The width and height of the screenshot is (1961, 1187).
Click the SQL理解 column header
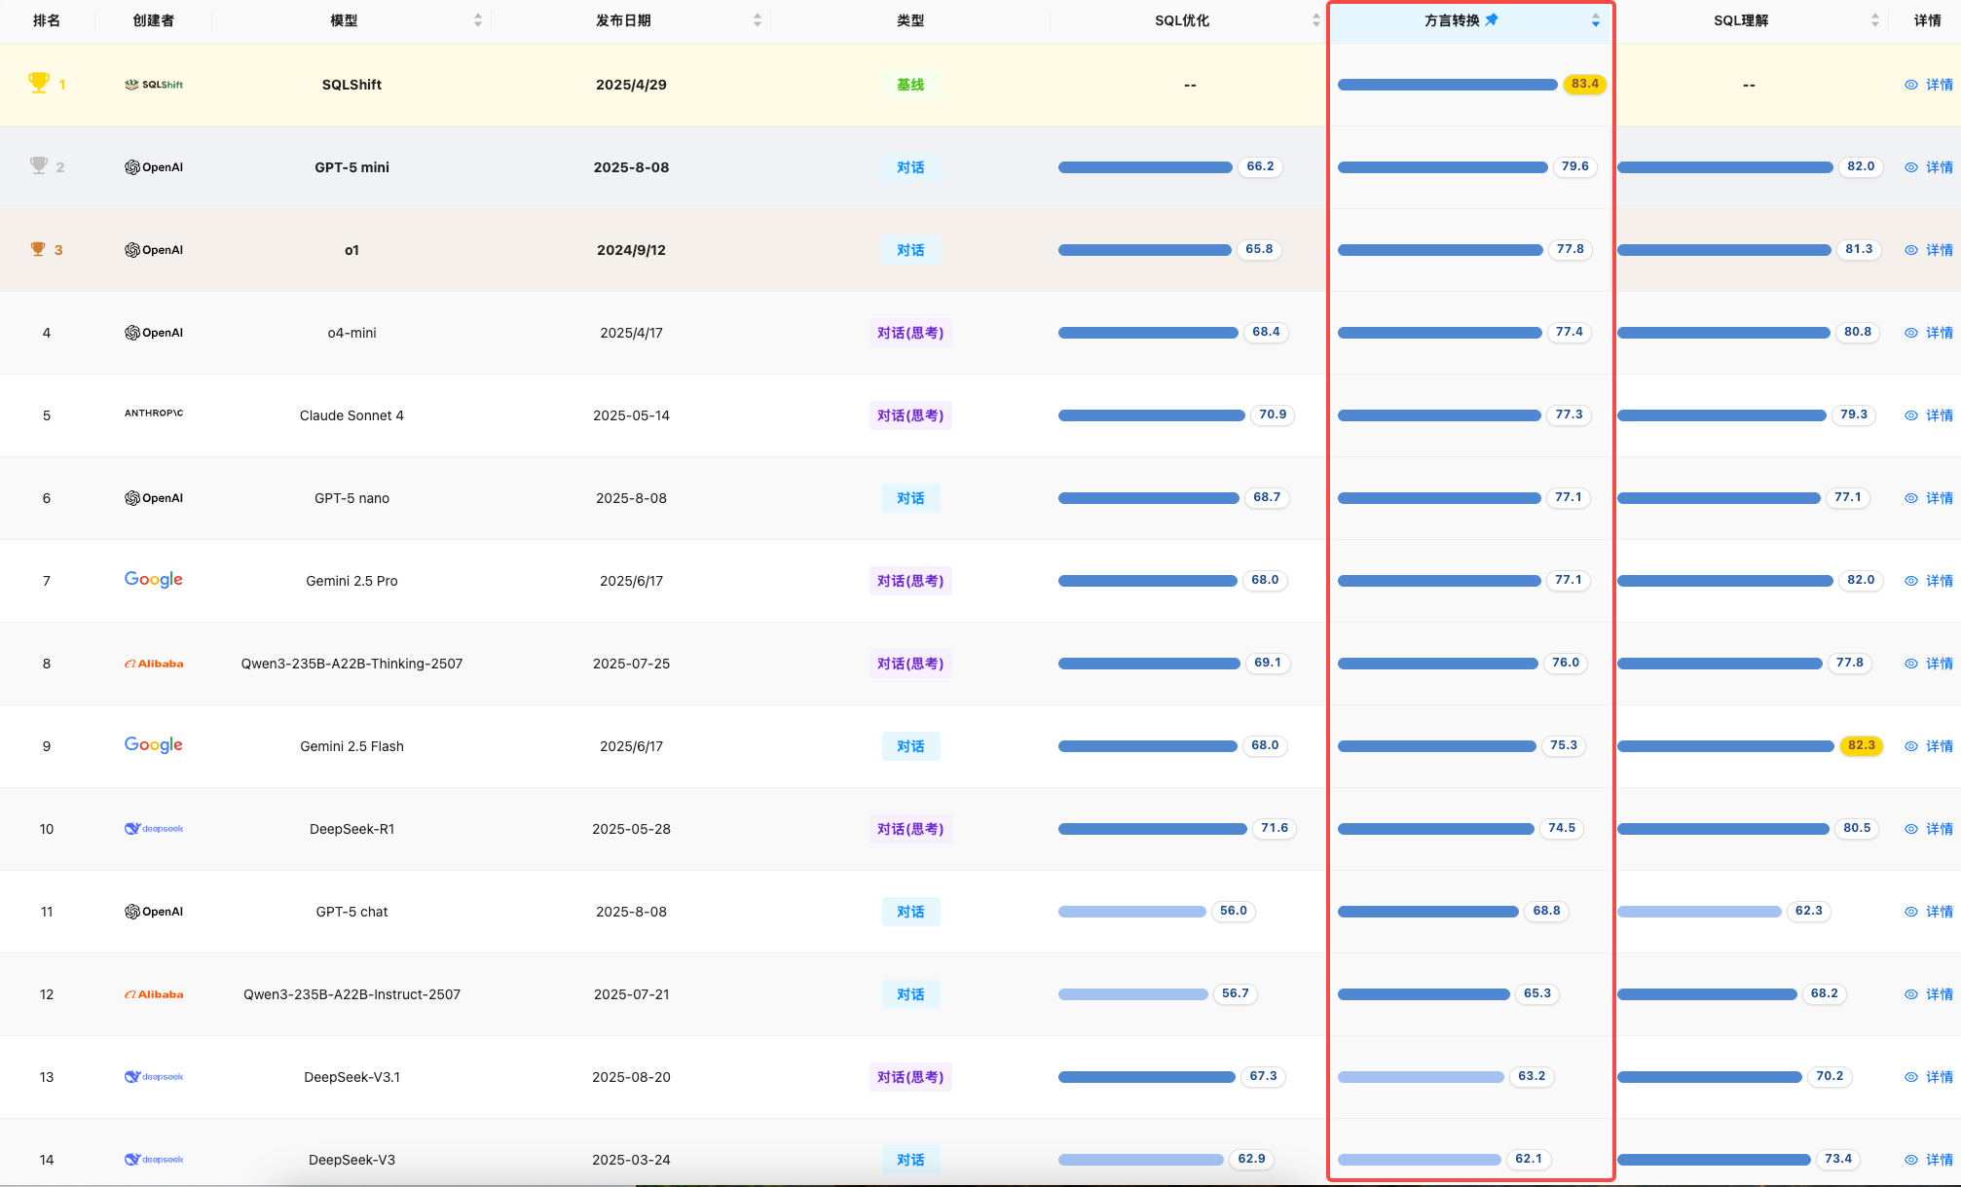tap(1741, 20)
